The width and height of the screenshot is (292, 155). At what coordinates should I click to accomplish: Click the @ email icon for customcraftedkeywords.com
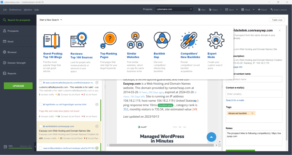97,83
